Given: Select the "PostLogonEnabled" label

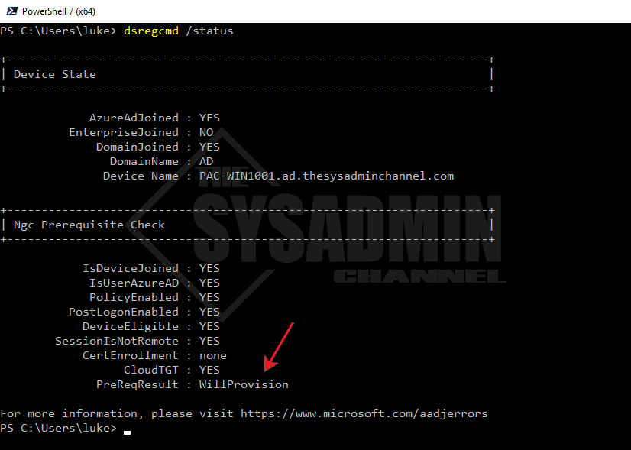Looking at the screenshot, I should click(x=124, y=312).
